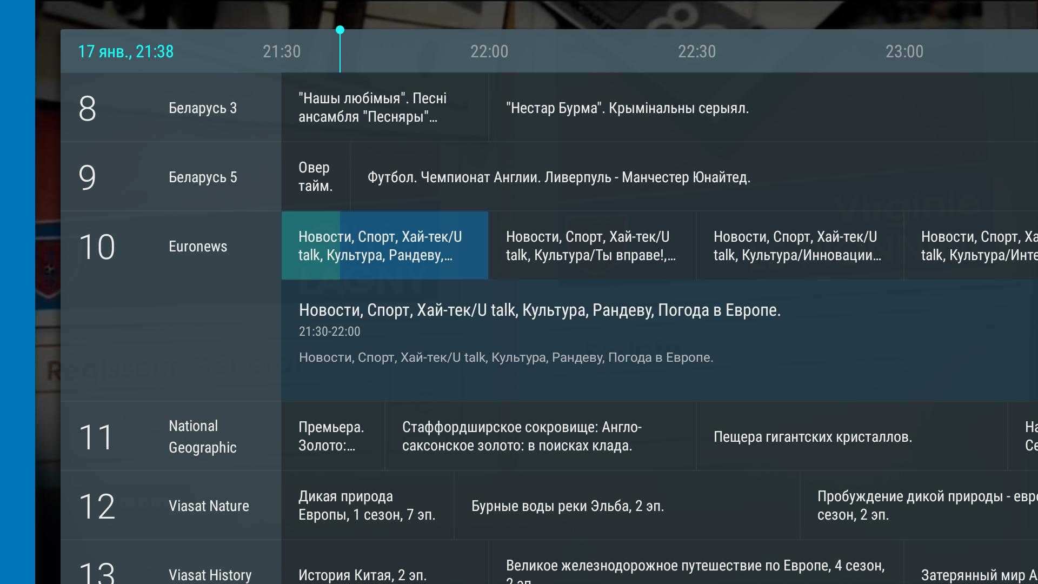Open "Нестар Бурма" crime series program
1038x584 pixels.
point(627,108)
